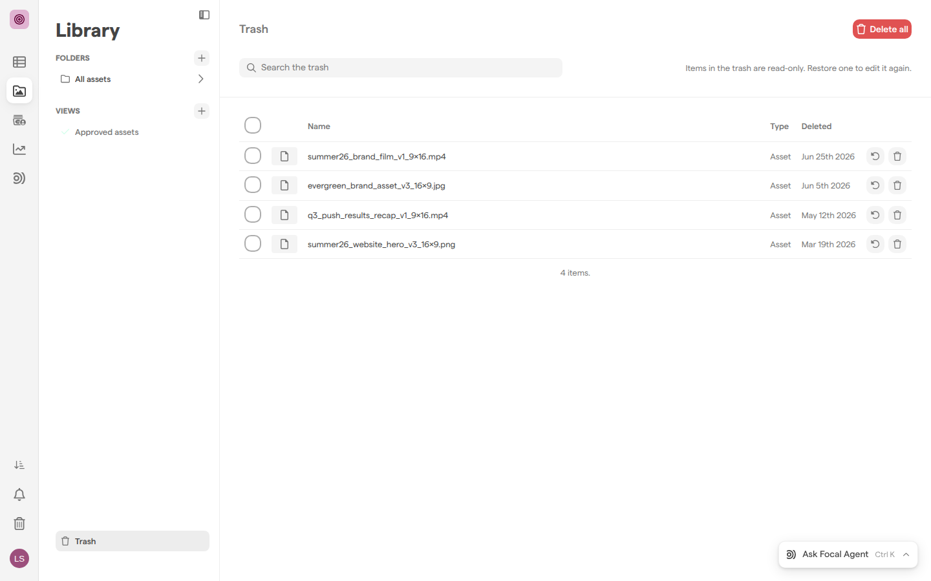Click the Type column header
Screen dimensions: 931x581
coord(779,127)
